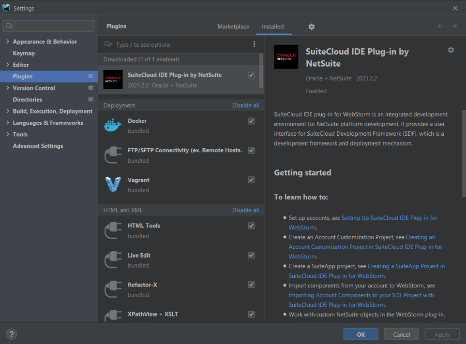The height and width of the screenshot is (344, 466).
Task: Focus the plugin search field
Action: (x=181, y=44)
